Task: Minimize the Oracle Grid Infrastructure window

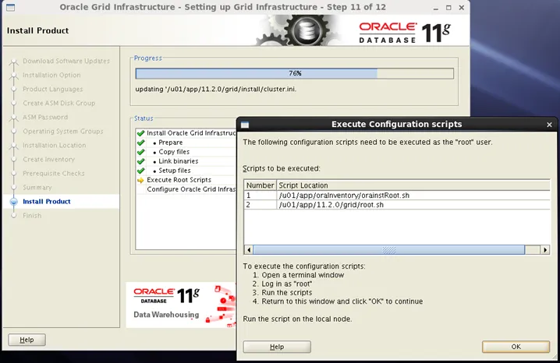Action: click(436, 8)
